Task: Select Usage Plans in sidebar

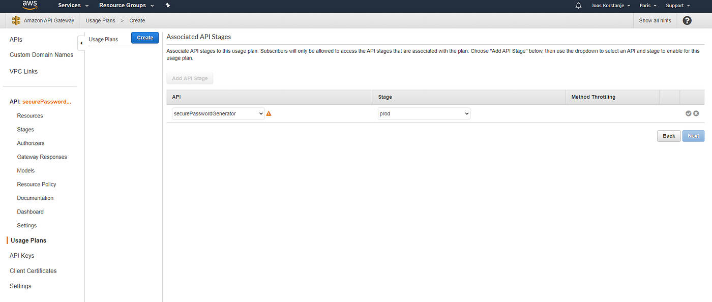Action: click(28, 240)
